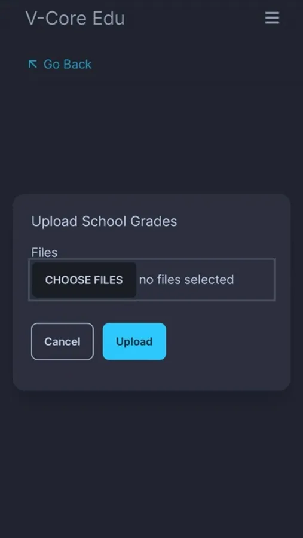The height and width of the screenshot is (538, 303).
Task: Return to previous page via Go Back
Action: pos(60,64)
